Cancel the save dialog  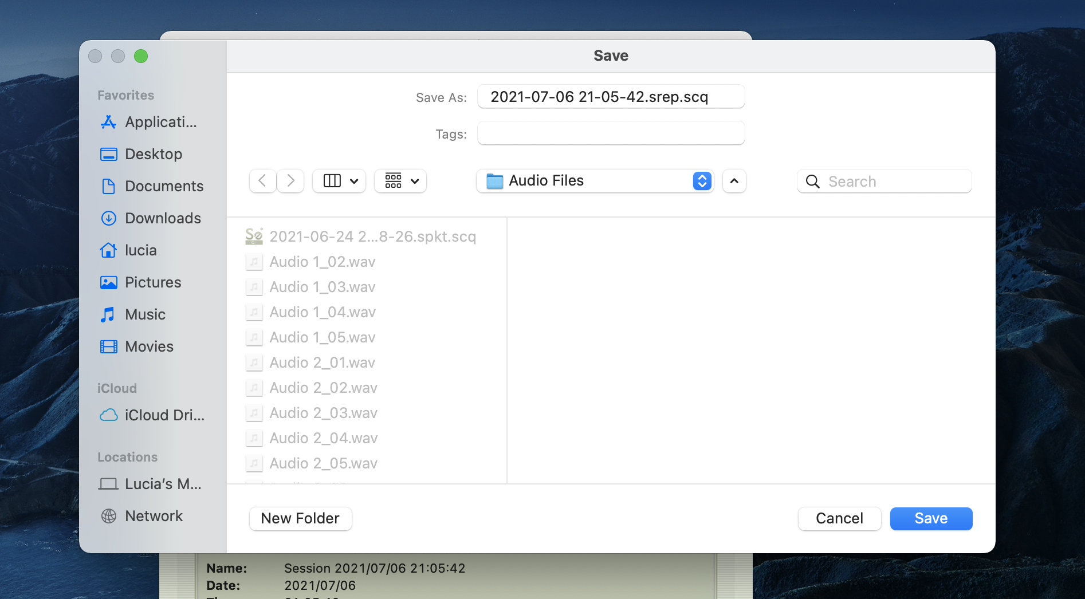[x=839, y=518]
